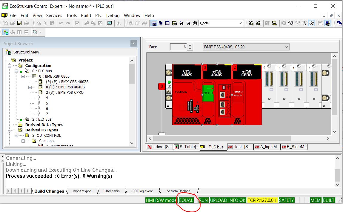Open the Services menu
The image size is (343, 212).
(54, 15)
